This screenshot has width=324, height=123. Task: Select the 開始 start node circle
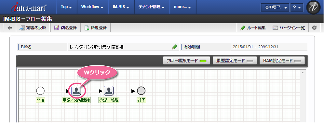pyautogui.click(x=40, y=91)
